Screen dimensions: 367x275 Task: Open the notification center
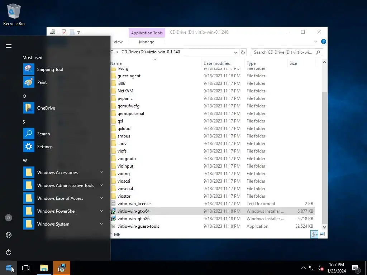[356, 268]
